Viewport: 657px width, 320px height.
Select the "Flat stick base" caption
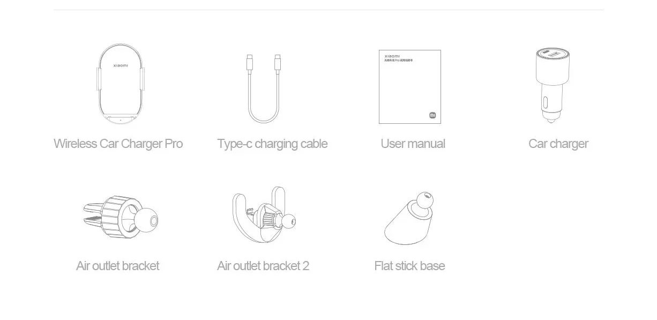[x=410, y=266]
